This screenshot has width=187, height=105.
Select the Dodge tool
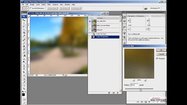click(24, 62)
